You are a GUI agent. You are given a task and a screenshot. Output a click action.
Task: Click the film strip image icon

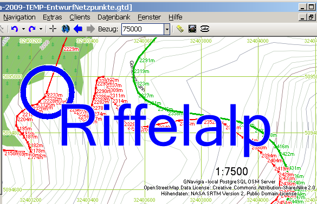(192, 29)
